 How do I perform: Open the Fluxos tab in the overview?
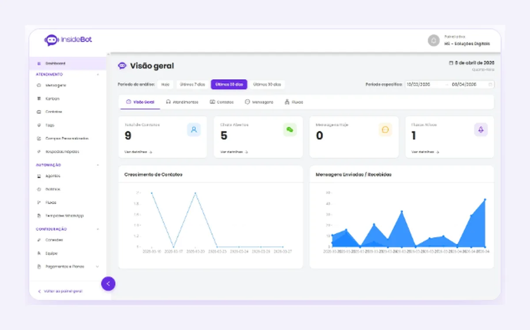point(294,102)
